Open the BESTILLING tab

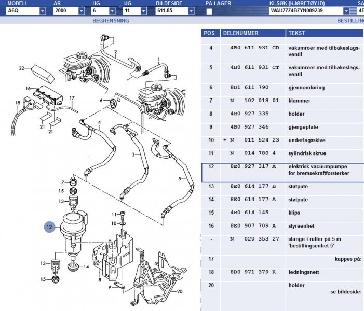[349, 21]
